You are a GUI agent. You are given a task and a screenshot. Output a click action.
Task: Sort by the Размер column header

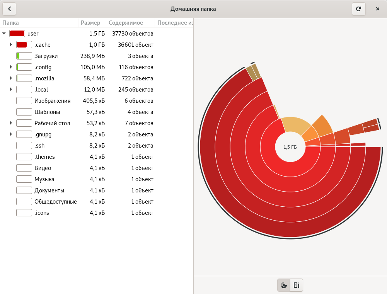90,23
